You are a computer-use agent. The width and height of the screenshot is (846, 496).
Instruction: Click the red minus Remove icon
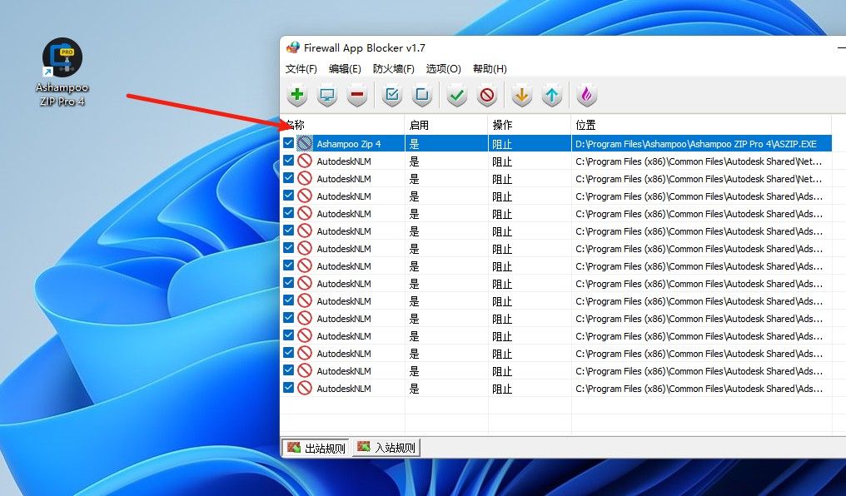357,96
